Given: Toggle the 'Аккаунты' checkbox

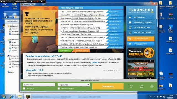Looking at the screenshot, I should pos(24,89).
